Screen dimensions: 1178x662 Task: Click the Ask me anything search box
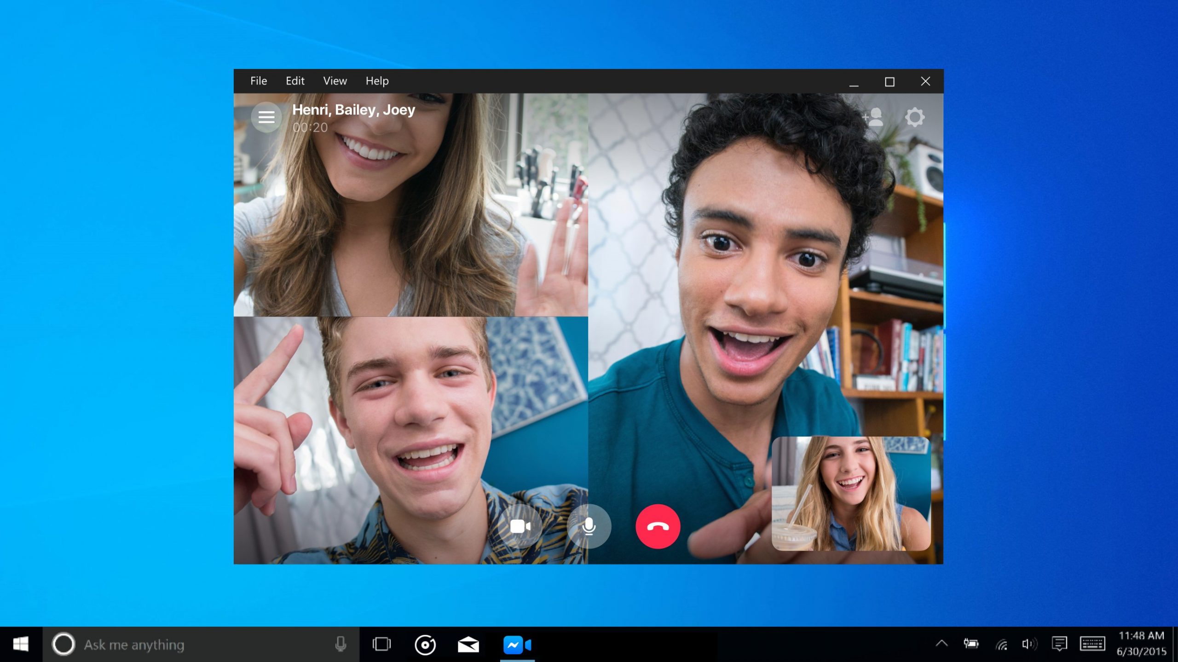[201, 644]
